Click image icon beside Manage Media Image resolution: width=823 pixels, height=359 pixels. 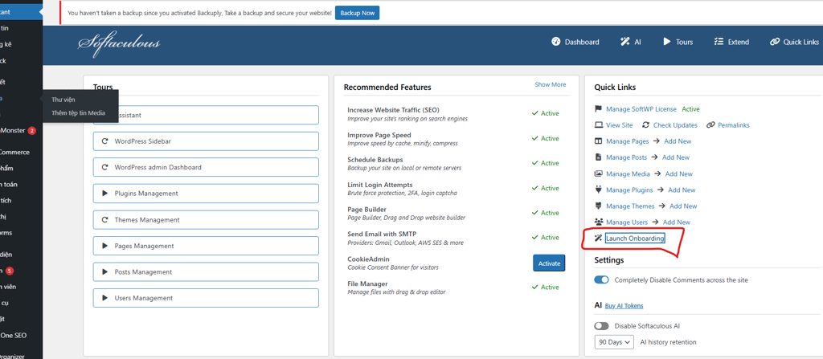(x=598, y=173)
